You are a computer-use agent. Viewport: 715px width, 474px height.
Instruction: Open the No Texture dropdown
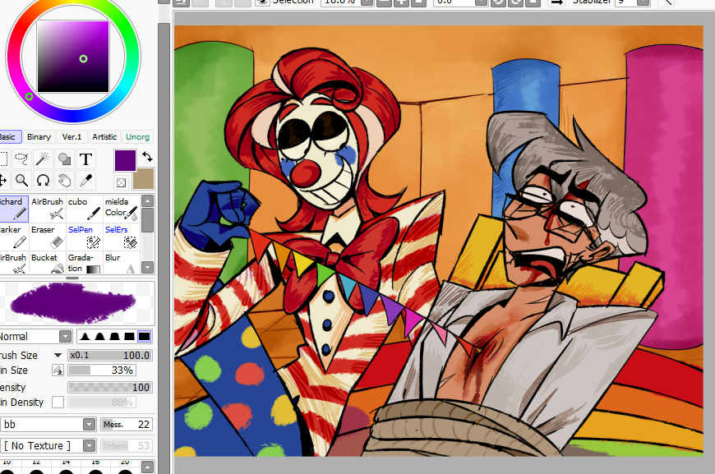point(90,445)
